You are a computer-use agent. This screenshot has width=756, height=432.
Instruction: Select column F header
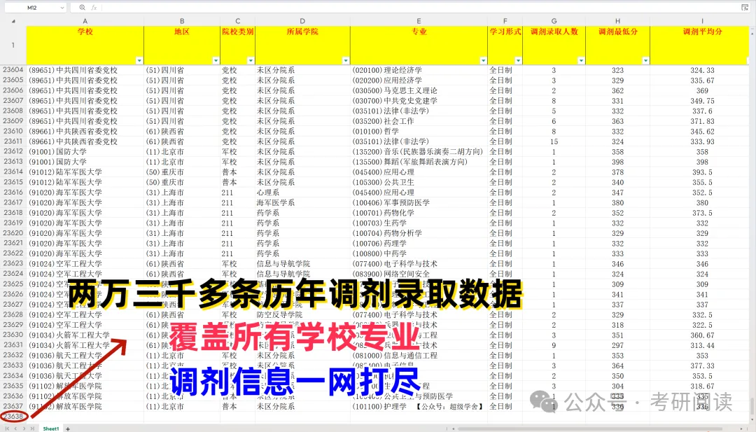tap(505, 21)
